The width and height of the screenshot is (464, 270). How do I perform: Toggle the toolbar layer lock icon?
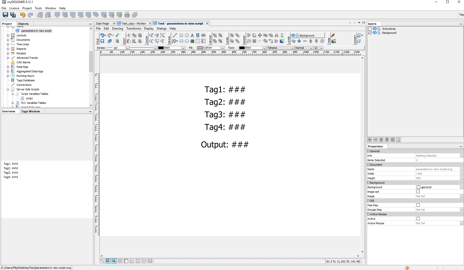point(297,35)
